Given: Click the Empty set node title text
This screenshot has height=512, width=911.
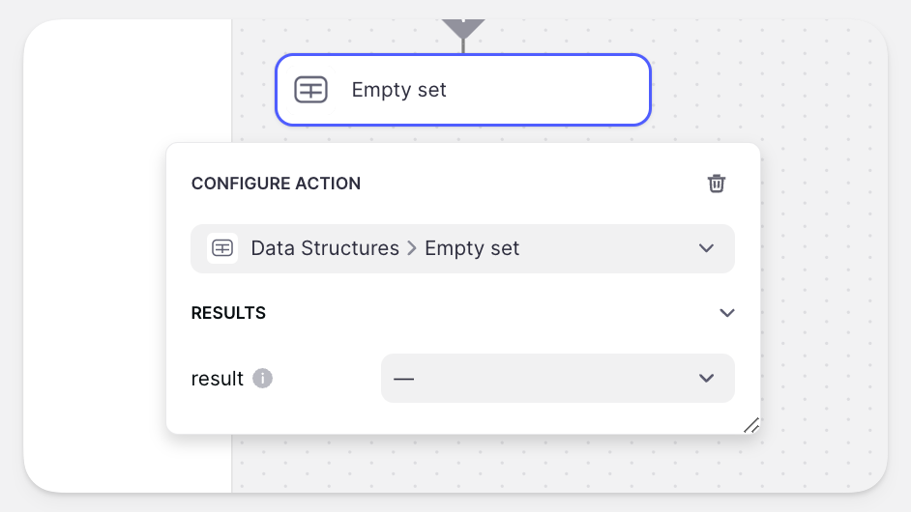Looking at the screenshot, I should tap(398, 90).
